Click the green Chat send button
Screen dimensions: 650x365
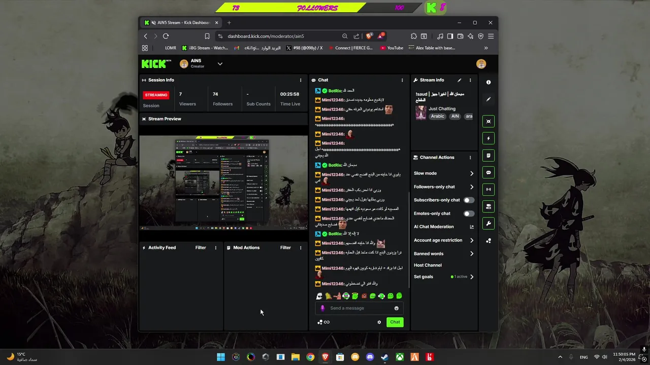coord(395,322)
